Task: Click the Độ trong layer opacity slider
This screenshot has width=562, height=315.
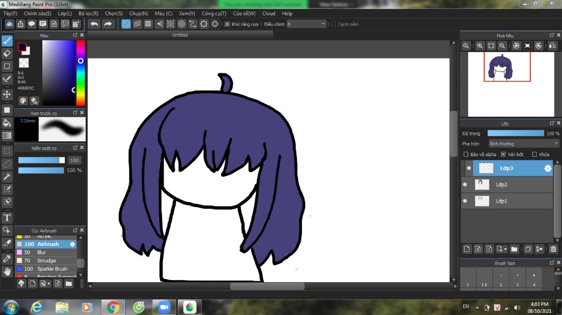Action: click(x=515, y=133)
